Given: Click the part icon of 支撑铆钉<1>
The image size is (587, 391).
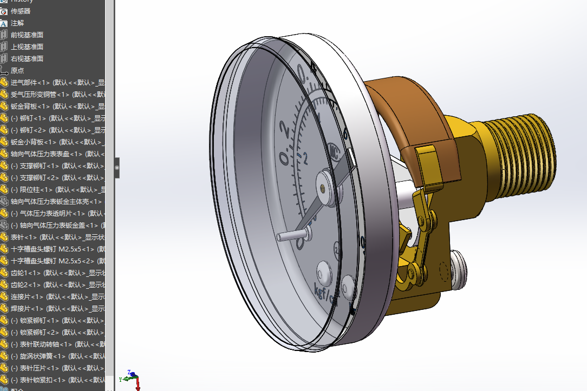Looking at the screenshot, I should [x=4, y=166].
